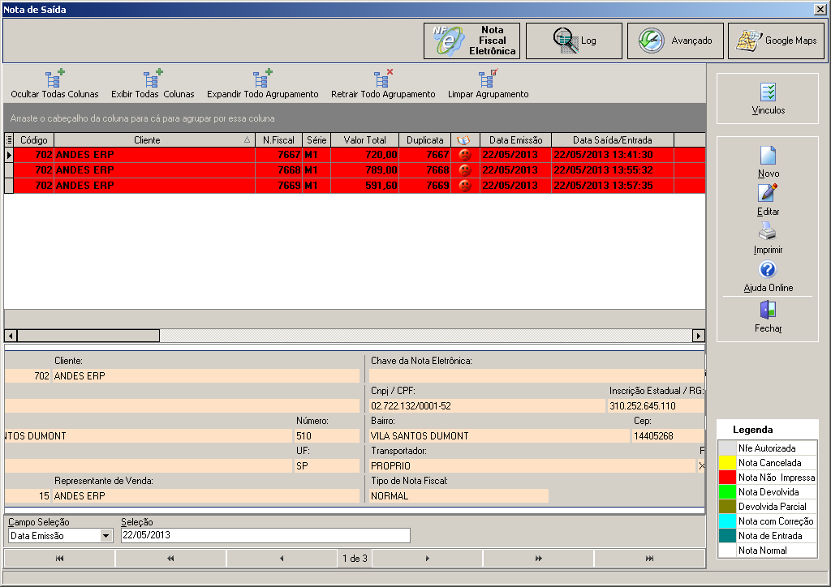
Task: Open the Log viewer
Action: point(574,41)
